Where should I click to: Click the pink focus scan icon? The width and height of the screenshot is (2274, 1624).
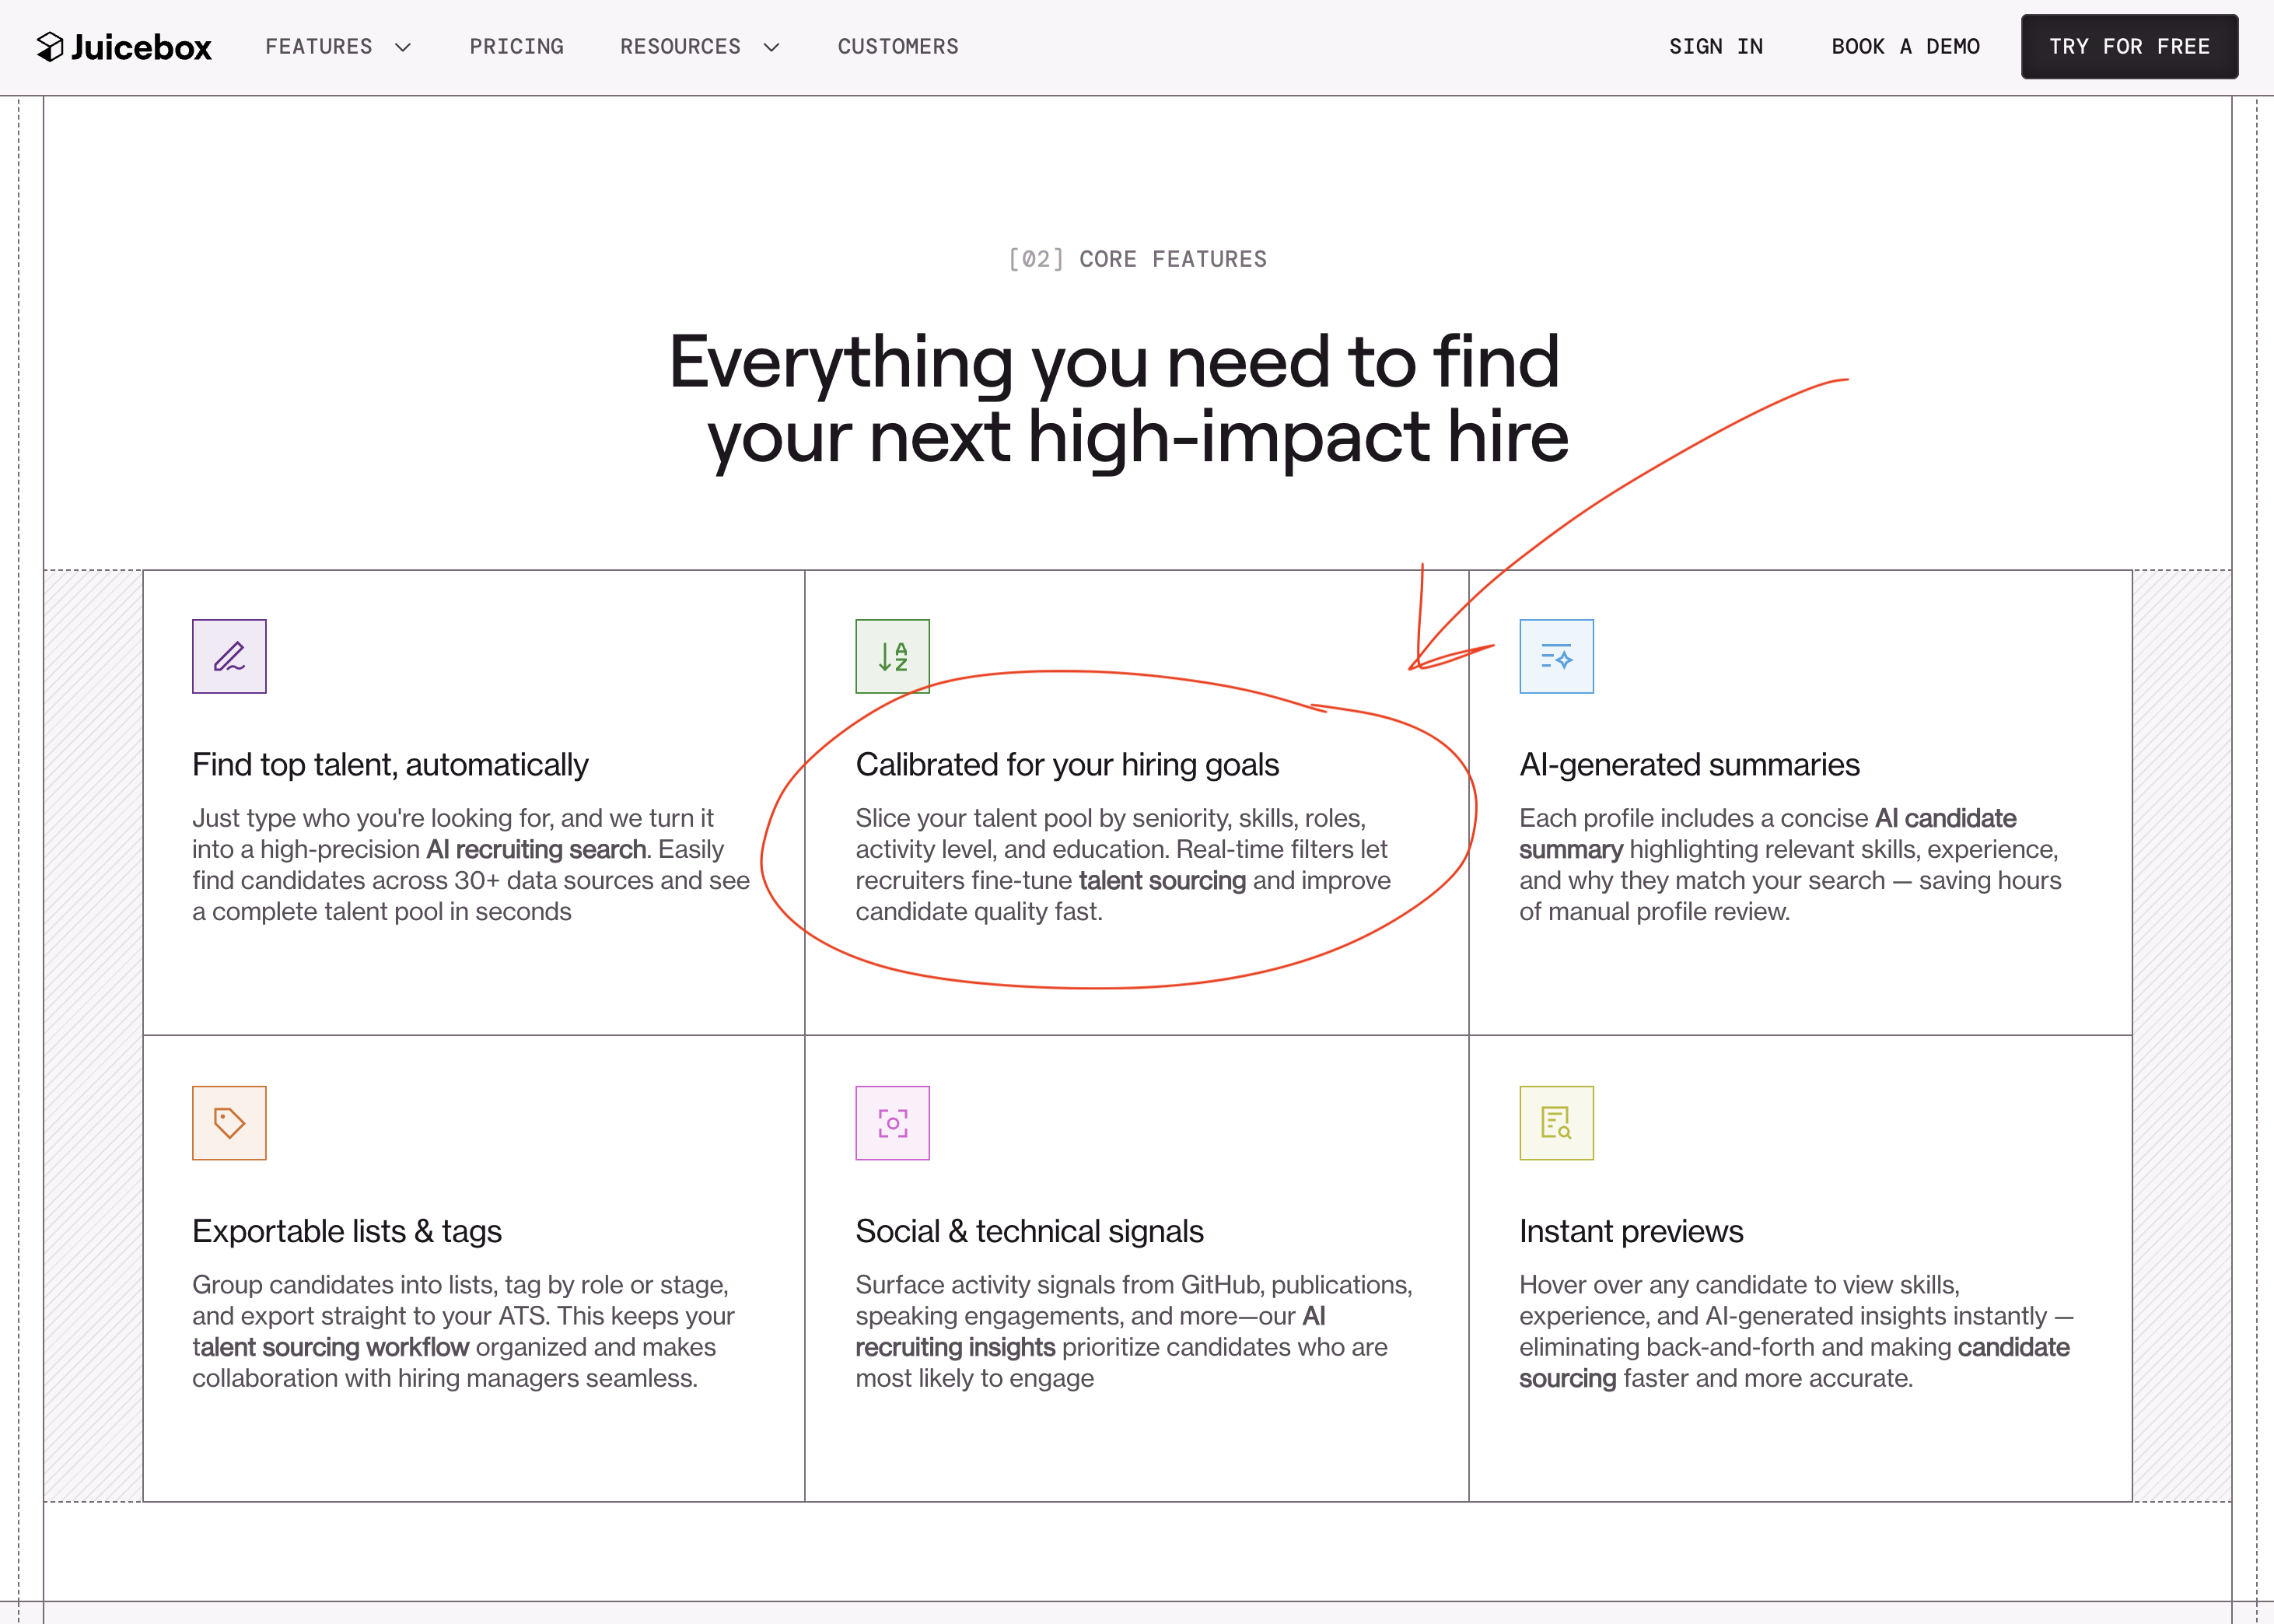(892, 1123)
